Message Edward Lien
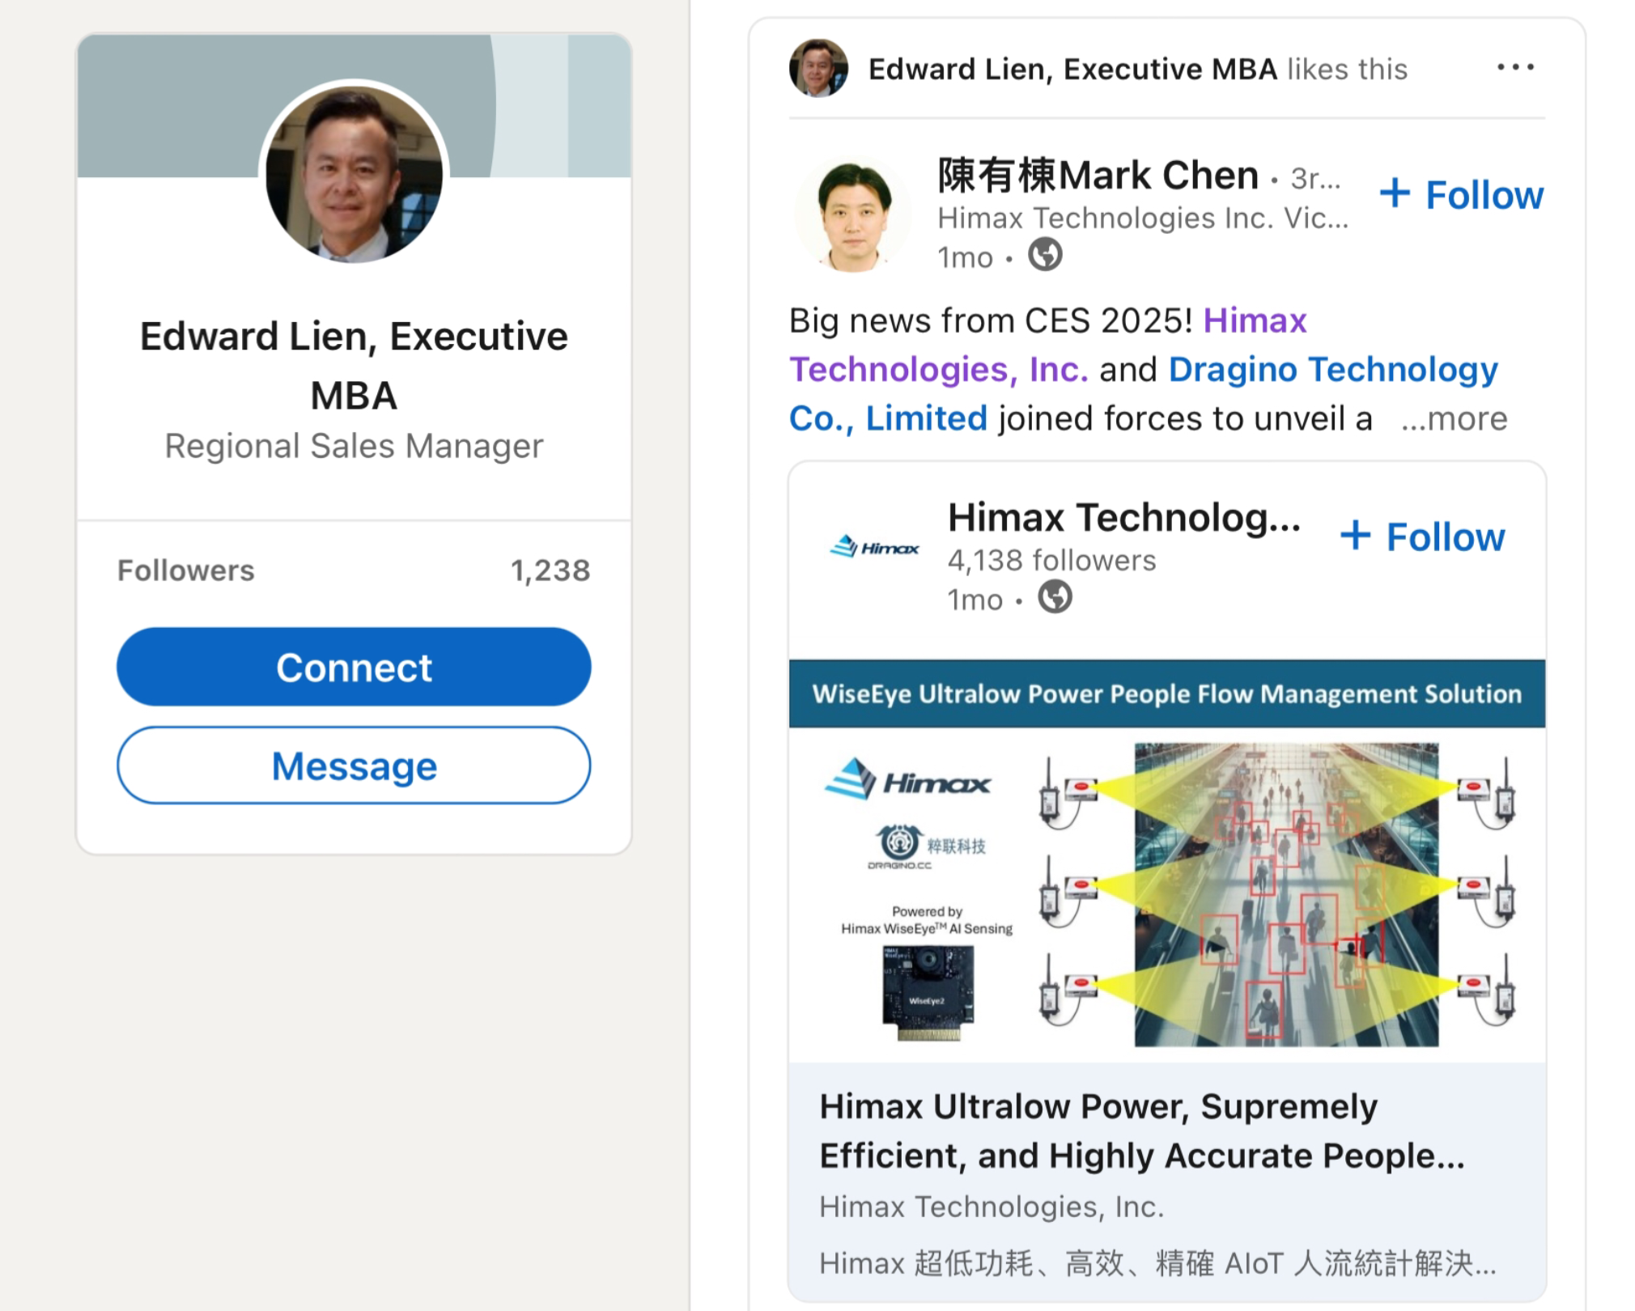This screenshot has width=1635, height=1311. [354, 765]
